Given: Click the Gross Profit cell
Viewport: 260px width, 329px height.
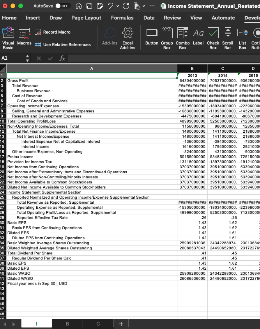Looking at the screenshot, I should (92, 80).
